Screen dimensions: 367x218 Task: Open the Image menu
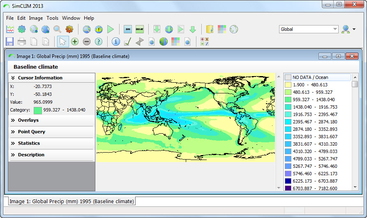[36, 18]
